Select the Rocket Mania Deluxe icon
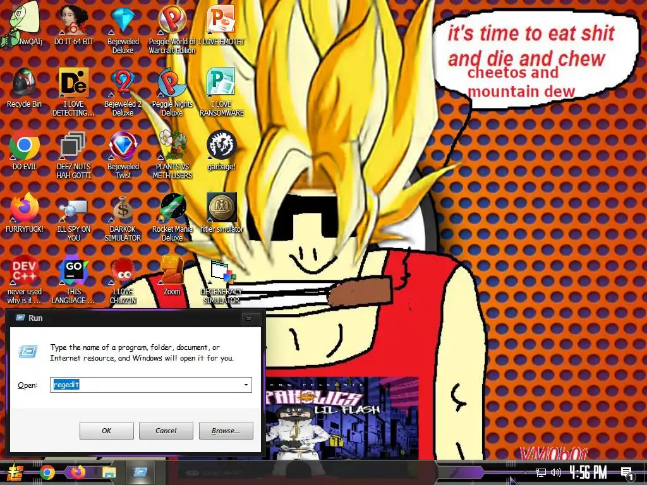This screenshot has width=647, height=485. pyautogui.click(x=172, y=217)
